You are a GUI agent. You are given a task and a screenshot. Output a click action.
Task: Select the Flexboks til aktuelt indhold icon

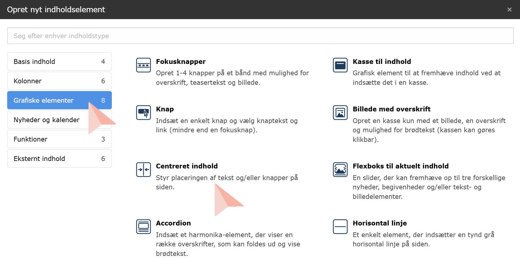[340, 170]
